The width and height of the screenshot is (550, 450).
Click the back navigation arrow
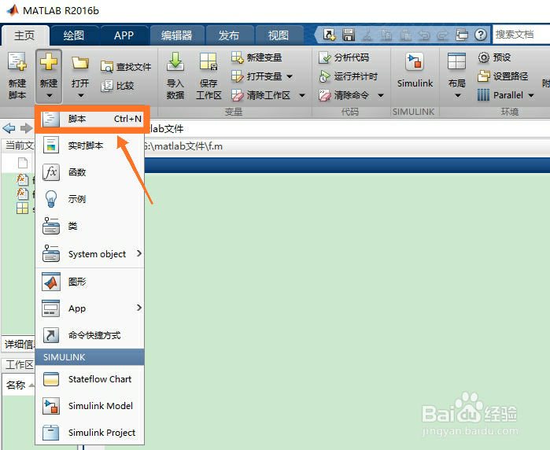click(9, 128)
